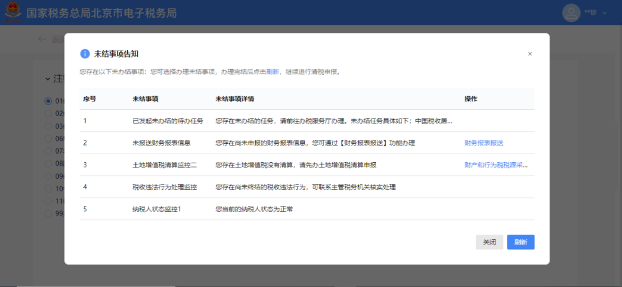The width and height of the screenshot is (622, 287).
Task: Open the 财产和行为税税源采 link in row 3
Action: point(495,165)
